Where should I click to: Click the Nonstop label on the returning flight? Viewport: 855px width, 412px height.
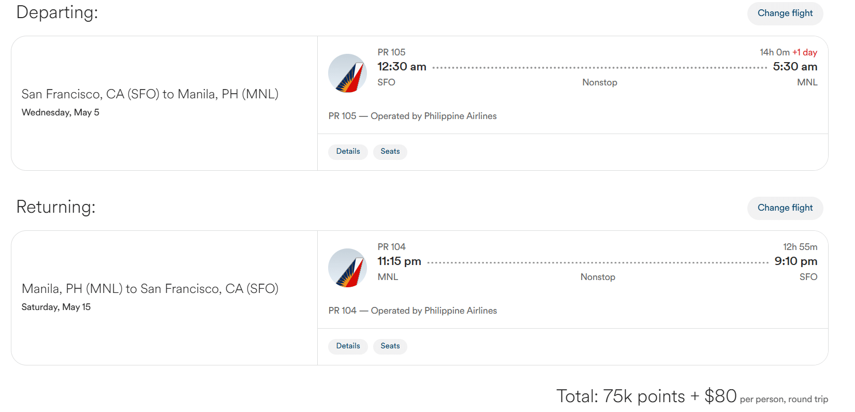click(598, 277)
